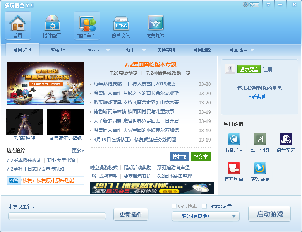Expand the 魔盒插件 dropdown arrow
This screenshot has width=302, height=232.
coord(252,50)
